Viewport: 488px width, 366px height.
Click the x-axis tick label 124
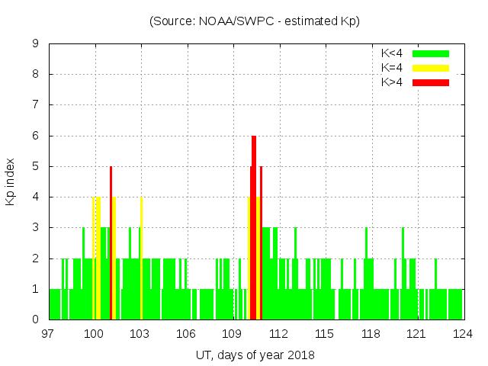pyautogui.click(x=463, y=333)
